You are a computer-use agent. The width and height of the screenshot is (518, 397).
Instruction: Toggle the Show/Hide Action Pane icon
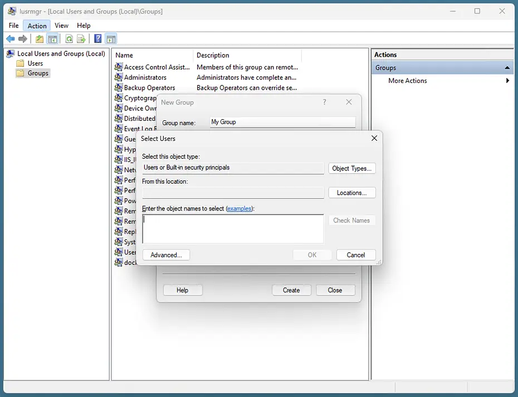coord(111,39)
